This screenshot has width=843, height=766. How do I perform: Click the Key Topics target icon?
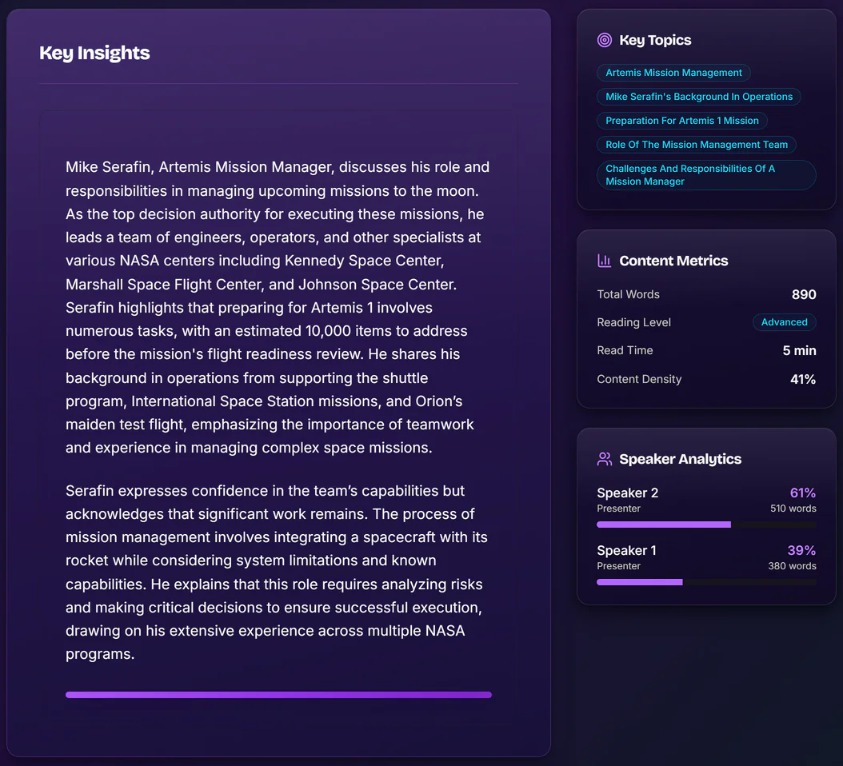[x=605, y=40]
